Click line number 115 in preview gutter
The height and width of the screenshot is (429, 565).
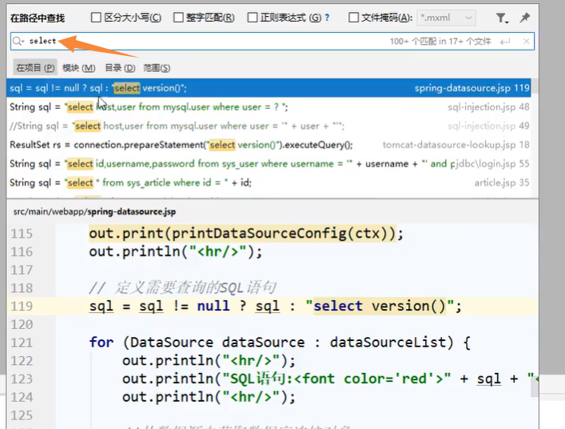tap(22, 234)
